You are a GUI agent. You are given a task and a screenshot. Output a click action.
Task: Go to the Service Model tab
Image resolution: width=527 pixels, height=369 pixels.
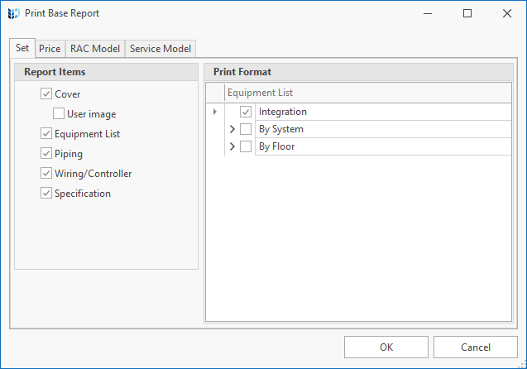160,49
